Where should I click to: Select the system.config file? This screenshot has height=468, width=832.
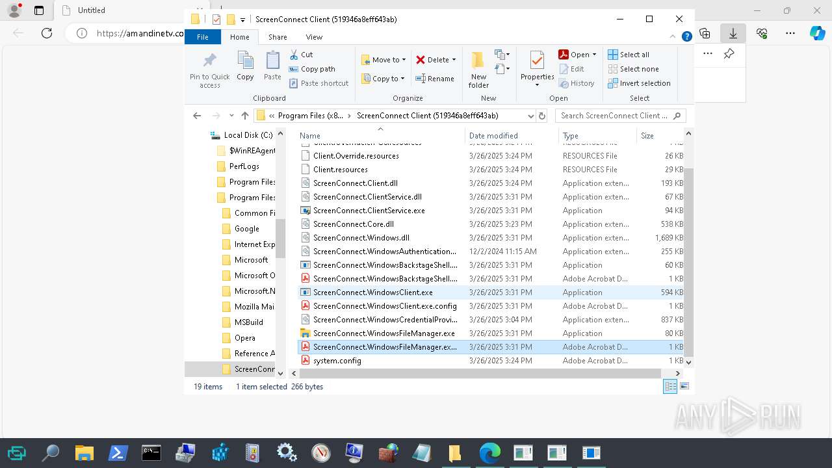point(337,361)
